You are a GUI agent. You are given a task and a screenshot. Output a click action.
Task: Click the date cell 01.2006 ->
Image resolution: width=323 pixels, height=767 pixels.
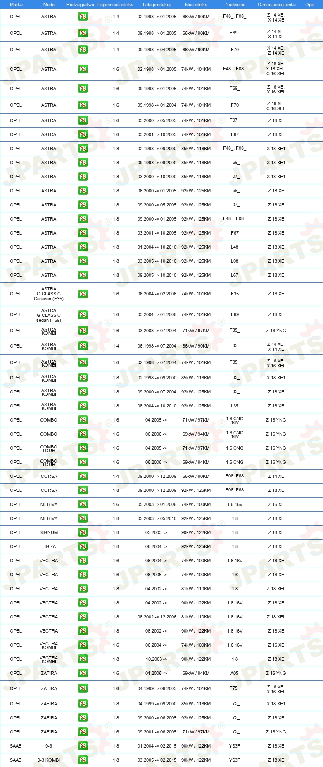(x=156, y=673)
